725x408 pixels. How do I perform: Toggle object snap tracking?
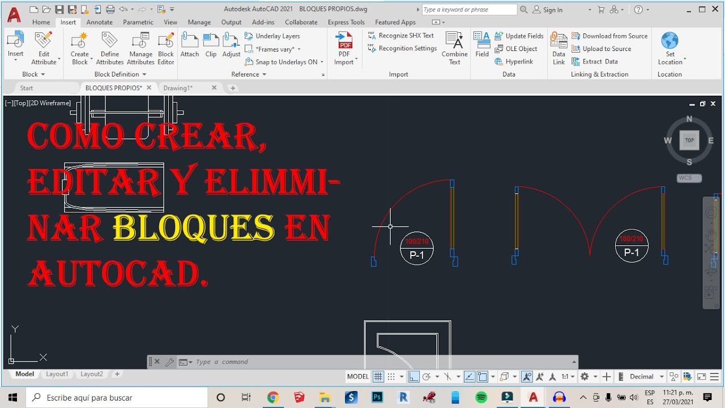[x=470, y=377]
